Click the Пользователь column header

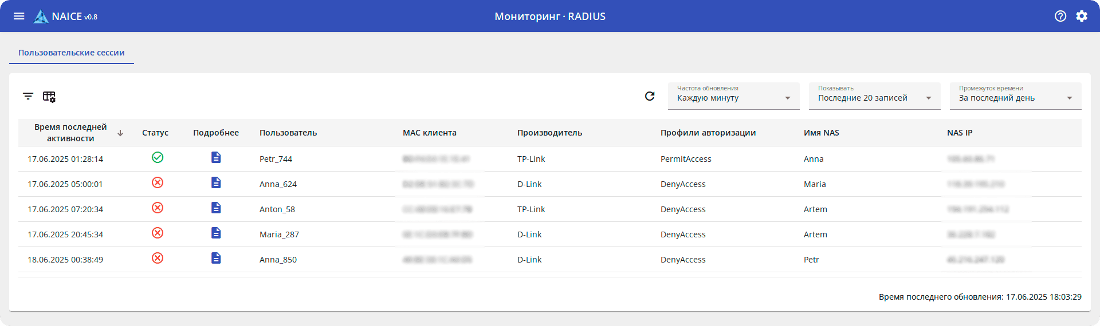point(288,133)
